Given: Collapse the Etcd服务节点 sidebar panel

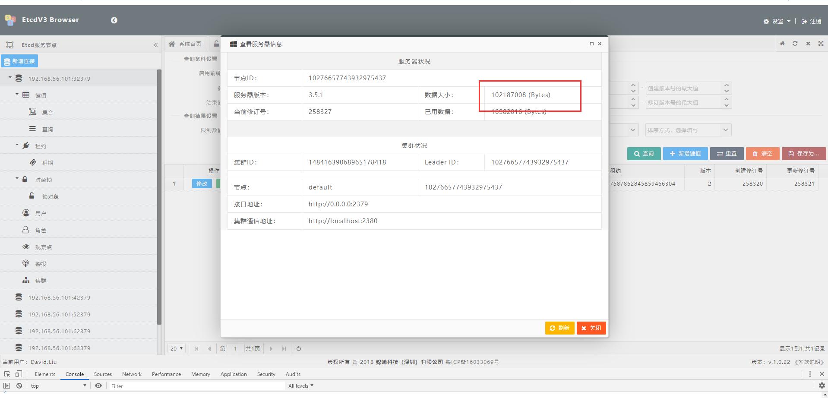Looking at the screenshot, I should (x=155, y=45).
